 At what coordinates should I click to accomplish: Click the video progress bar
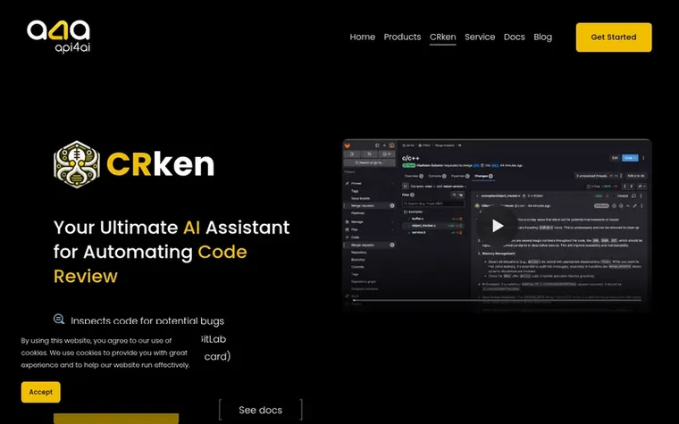click(x=497, y=300)
